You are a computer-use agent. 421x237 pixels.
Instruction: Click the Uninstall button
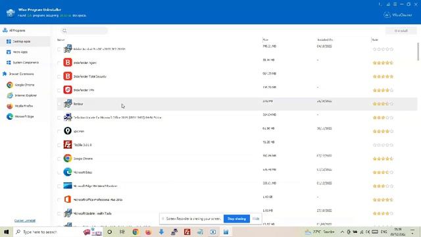(401, 31)
